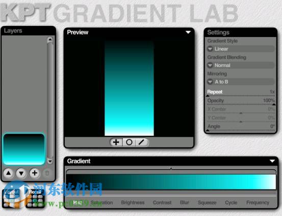282x216 pixels.
Task: Click the Y Center slider
Action: 241,121
